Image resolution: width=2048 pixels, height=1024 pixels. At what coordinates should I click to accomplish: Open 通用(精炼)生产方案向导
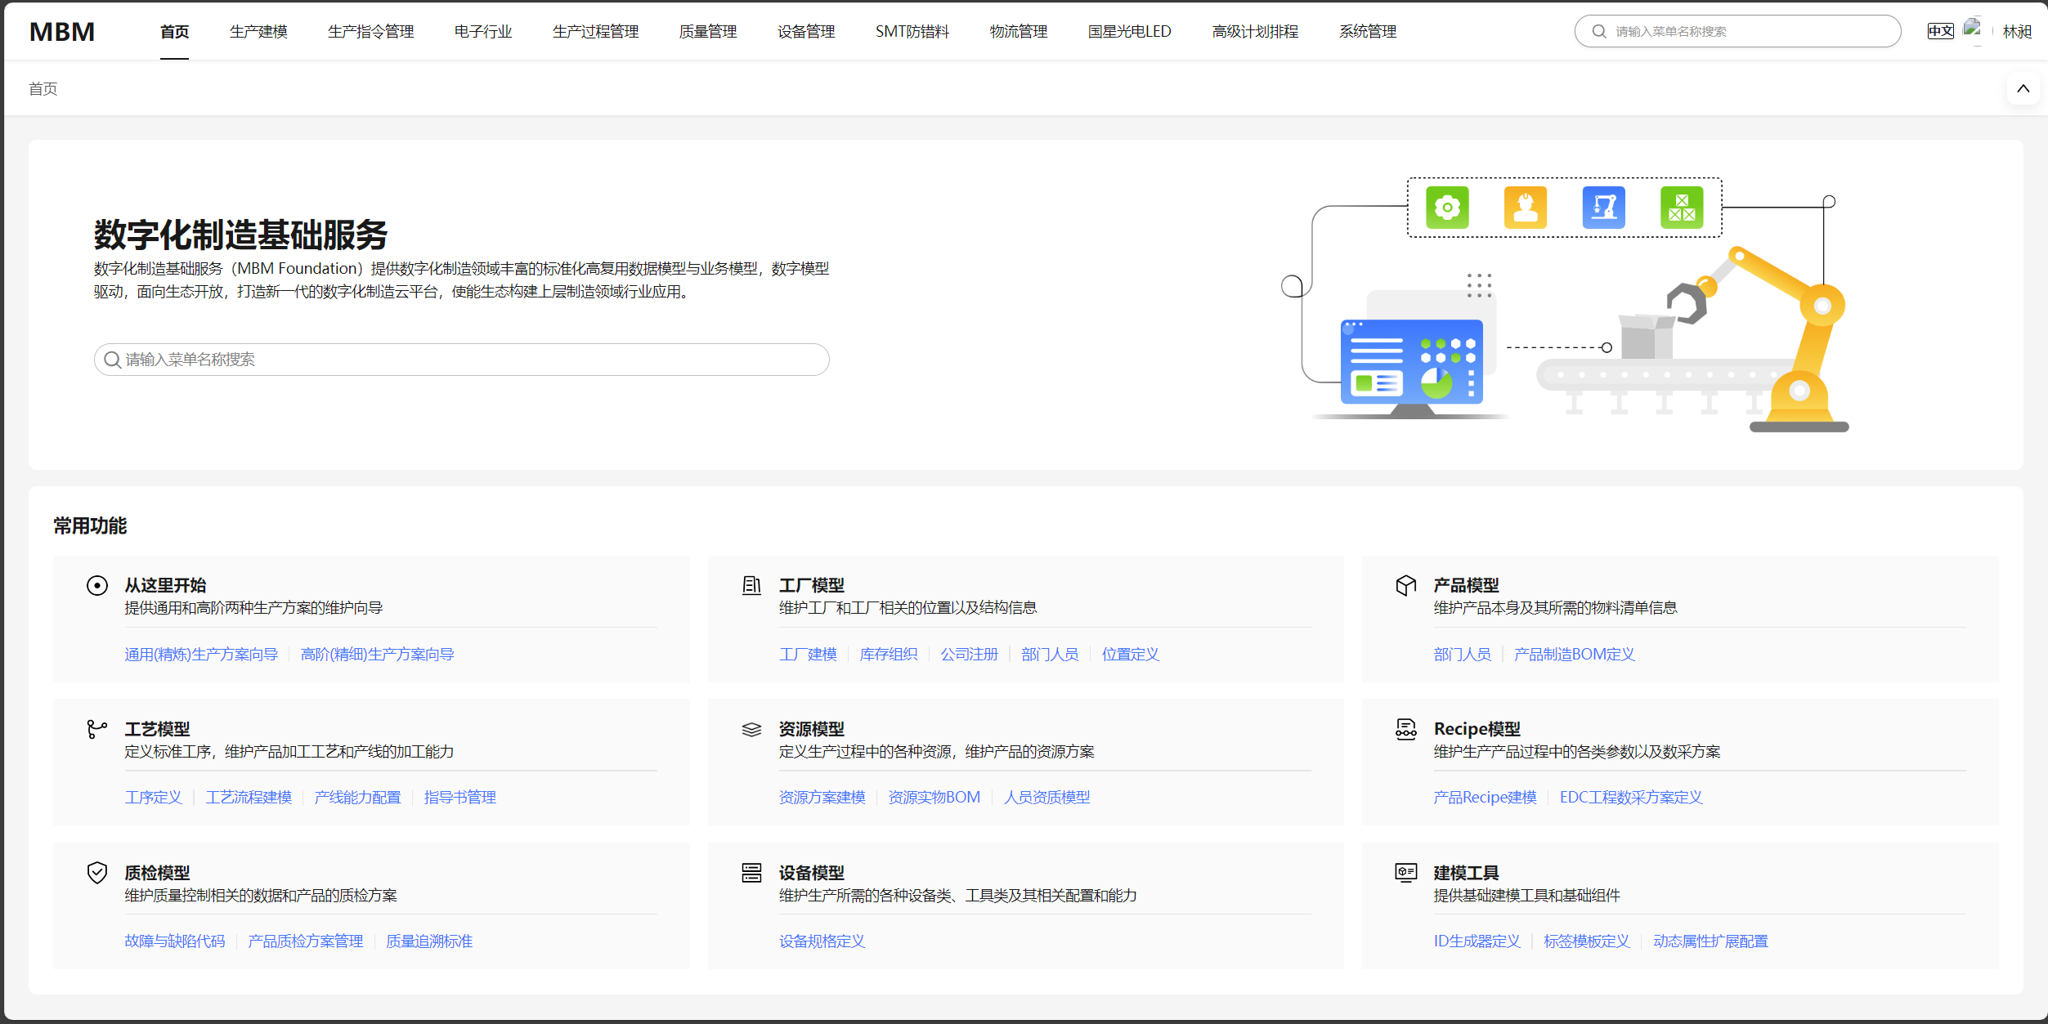200,654
